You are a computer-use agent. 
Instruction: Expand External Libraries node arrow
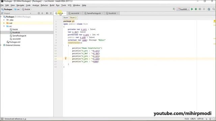(x=1, y=45)
